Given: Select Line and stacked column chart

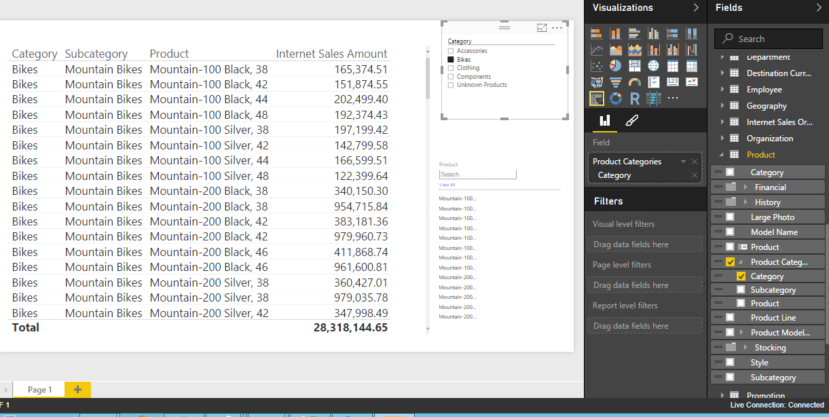Looking at the screenshot, I should [654, 50].
